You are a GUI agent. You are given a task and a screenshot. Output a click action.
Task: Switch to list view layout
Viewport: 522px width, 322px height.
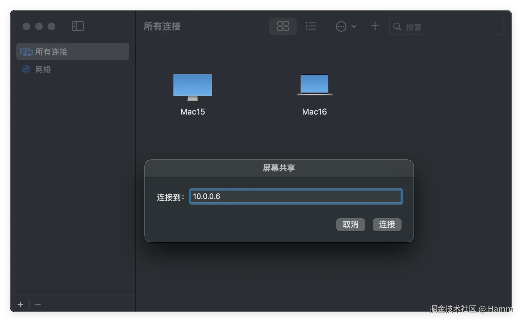311,26
